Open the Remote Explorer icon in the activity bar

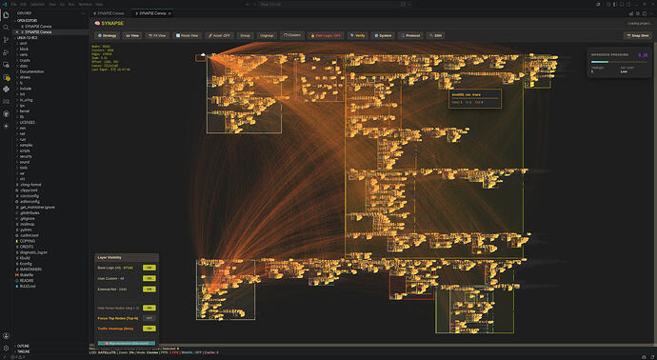pyautogui.click(x=6, y=65)
